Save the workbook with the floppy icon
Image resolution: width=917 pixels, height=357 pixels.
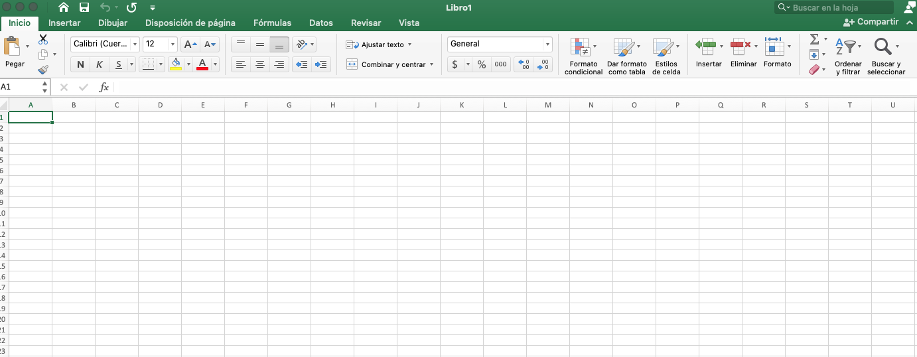84,7
